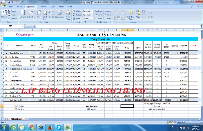
Task: Launch Firefox from the taskbar
Action: click(50, 128)
